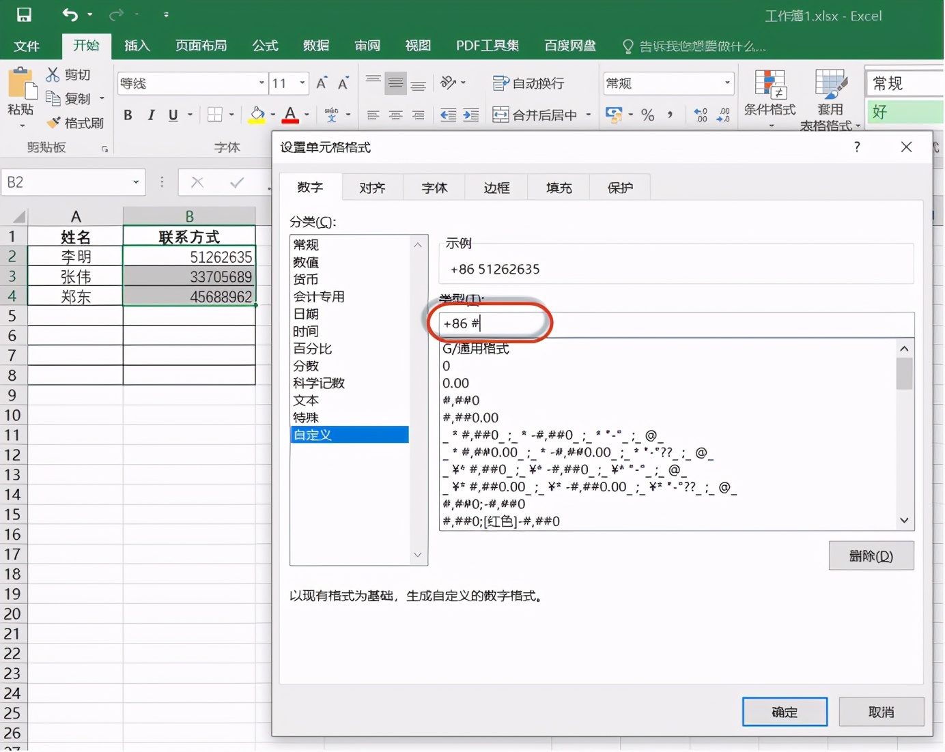Switch to the 公式 (Formulas) ribbon tab

(x=265, y=46)
